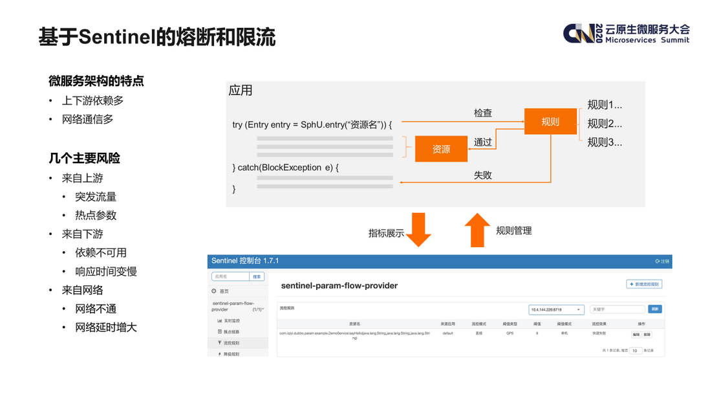This screenshot has height=400, width=710.
Task: Click the 'Sentinel 控制台 1.7.1' header title
Action: tap(245, 261)
